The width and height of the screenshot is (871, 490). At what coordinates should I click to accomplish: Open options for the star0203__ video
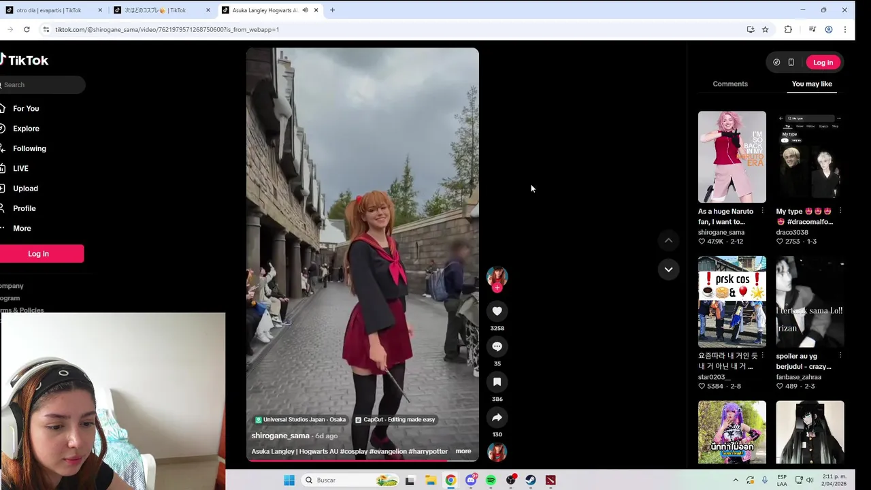(762, 356)
